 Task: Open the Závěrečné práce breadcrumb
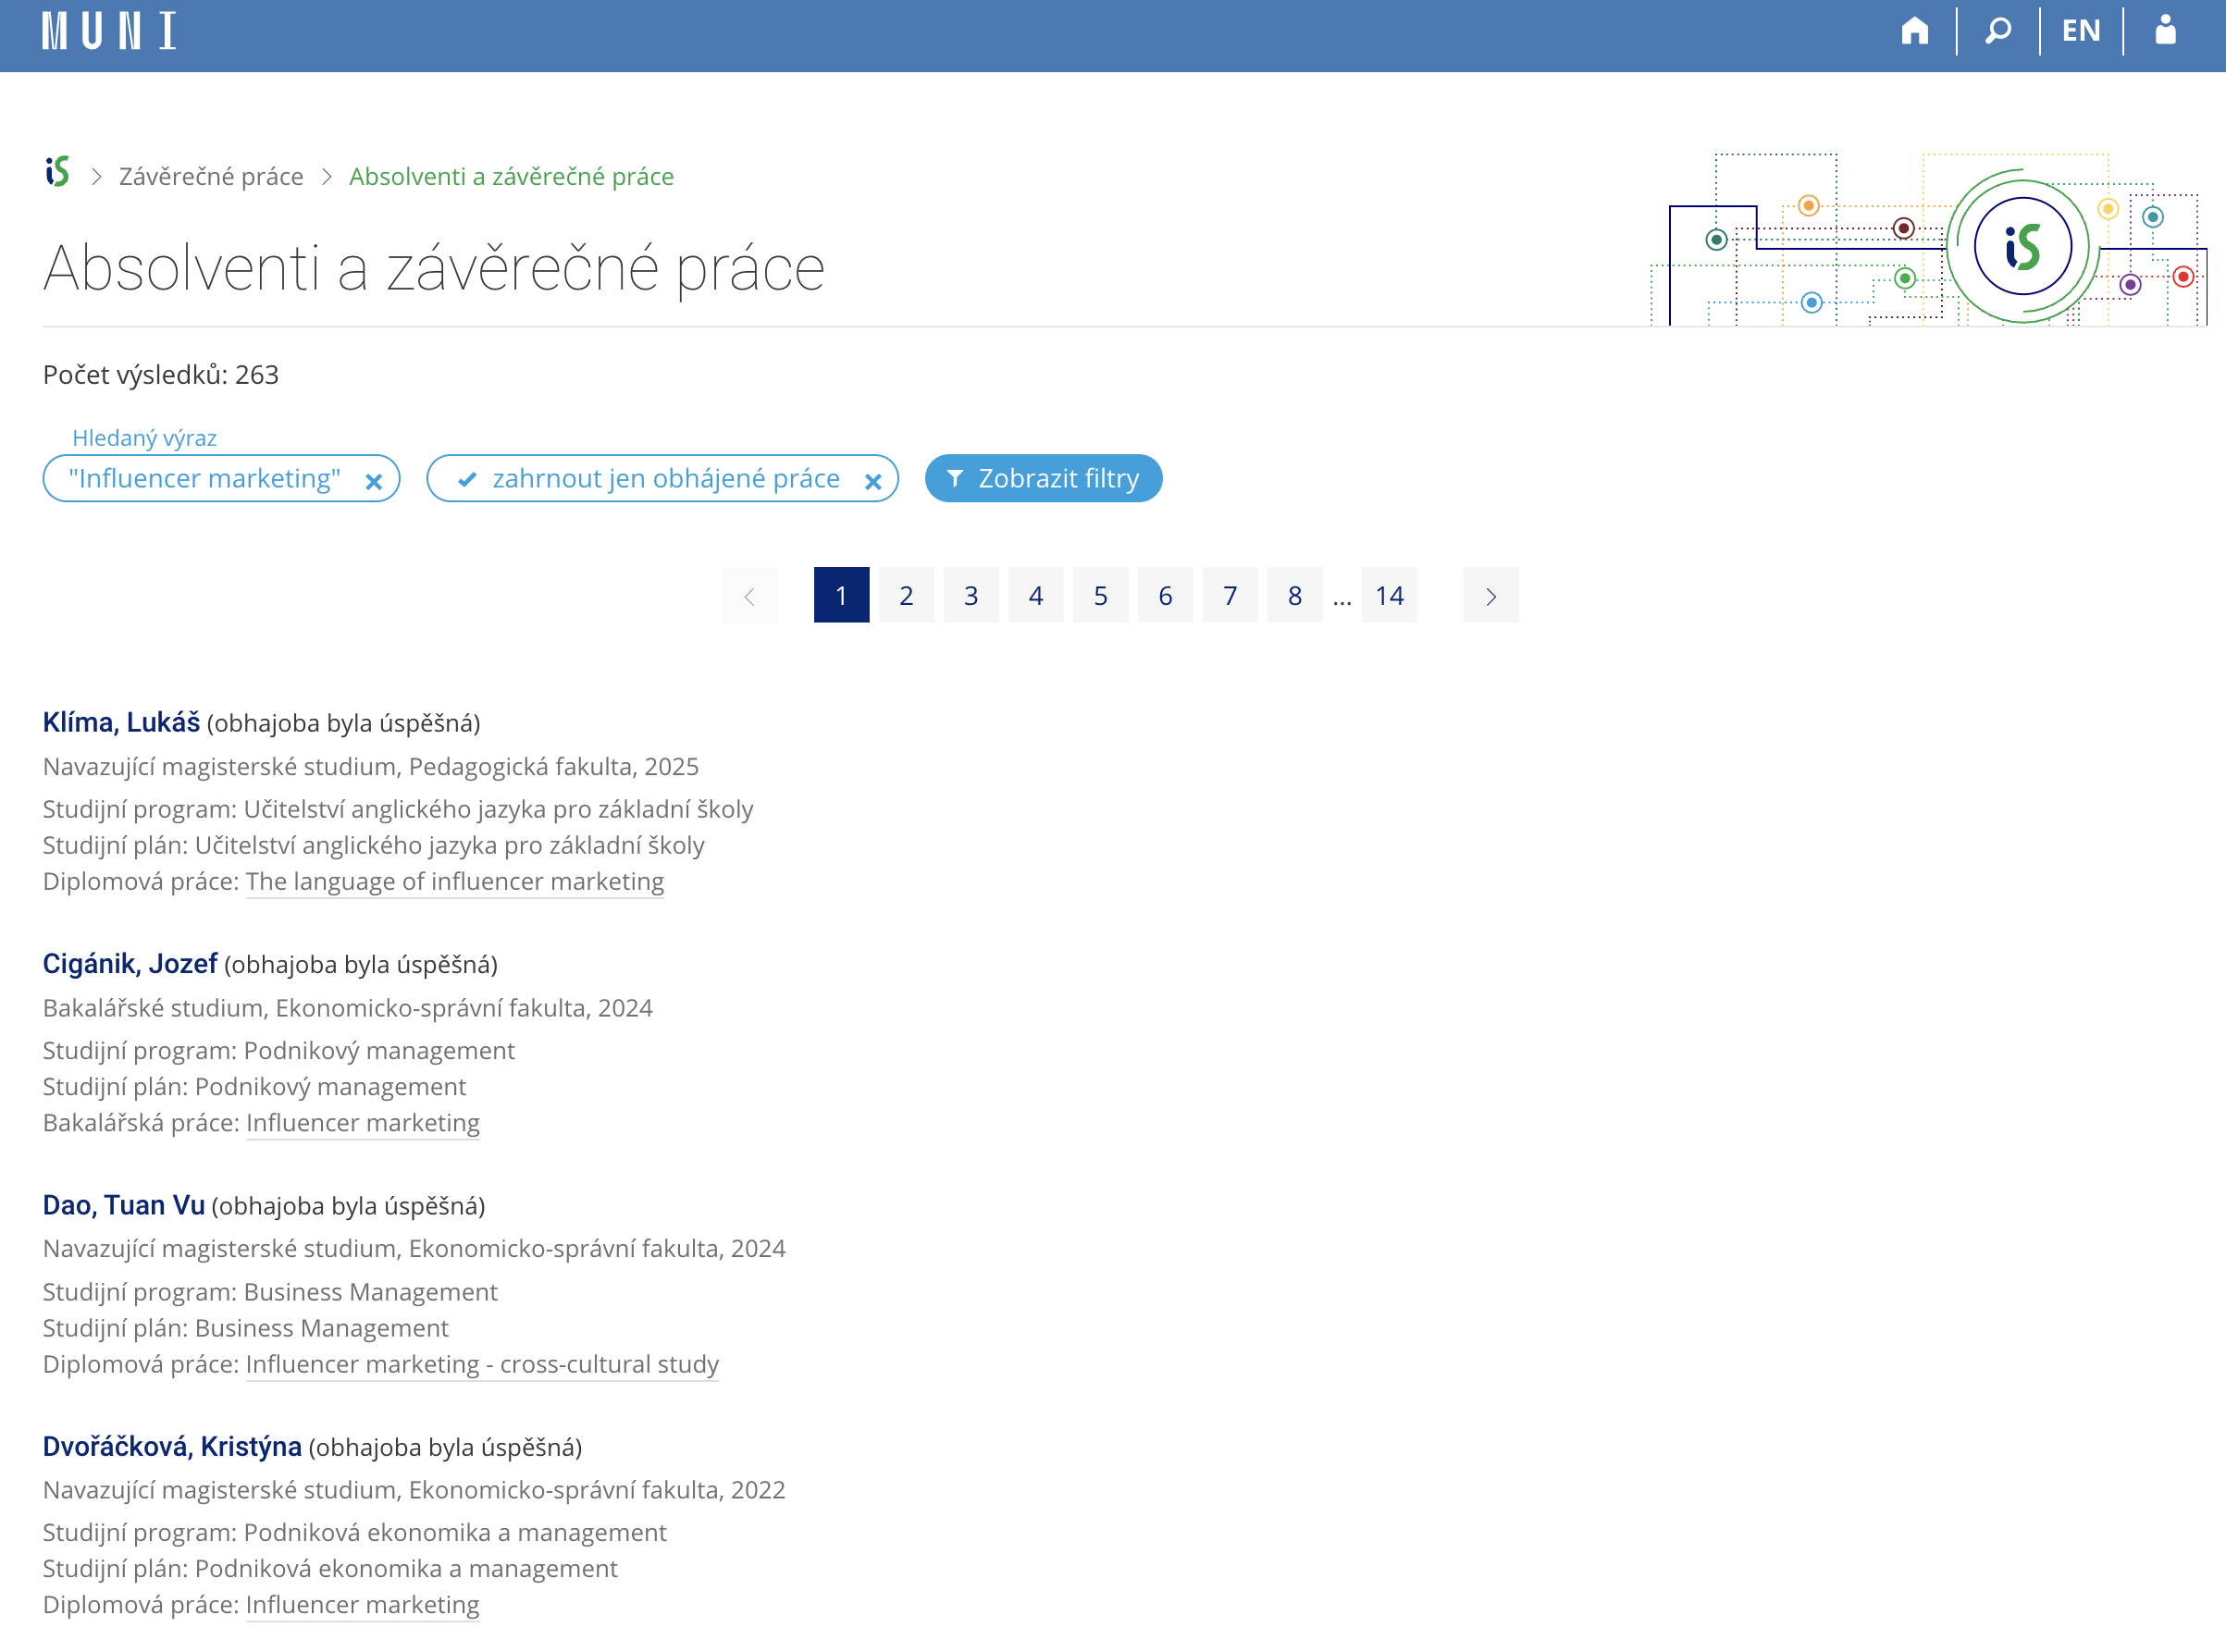tap(211, 176)
